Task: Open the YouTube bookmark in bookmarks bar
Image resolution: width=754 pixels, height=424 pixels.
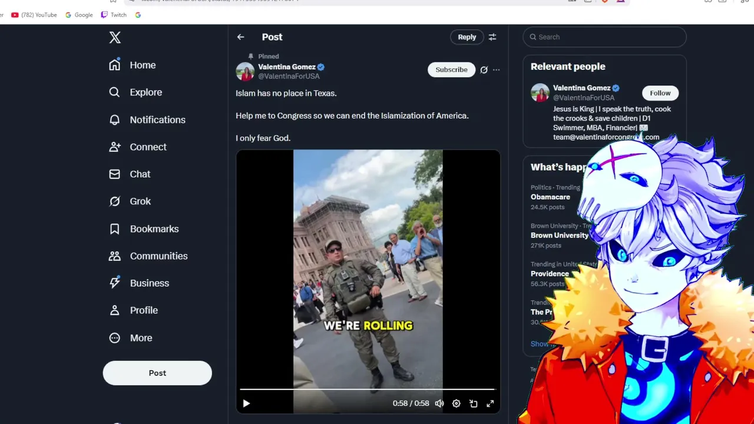Action: [34, 15]
